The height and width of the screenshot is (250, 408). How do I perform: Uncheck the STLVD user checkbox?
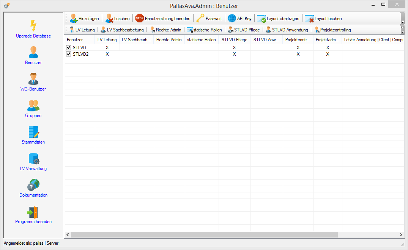(68, 47)
